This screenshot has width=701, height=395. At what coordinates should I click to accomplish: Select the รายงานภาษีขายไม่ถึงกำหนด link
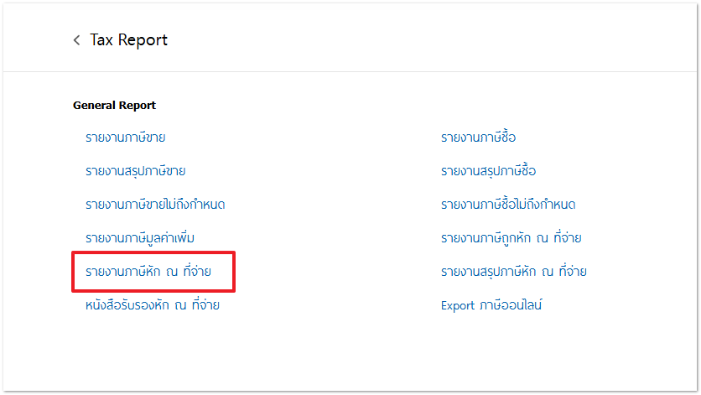pyautogui.click(x=155, y=205)
